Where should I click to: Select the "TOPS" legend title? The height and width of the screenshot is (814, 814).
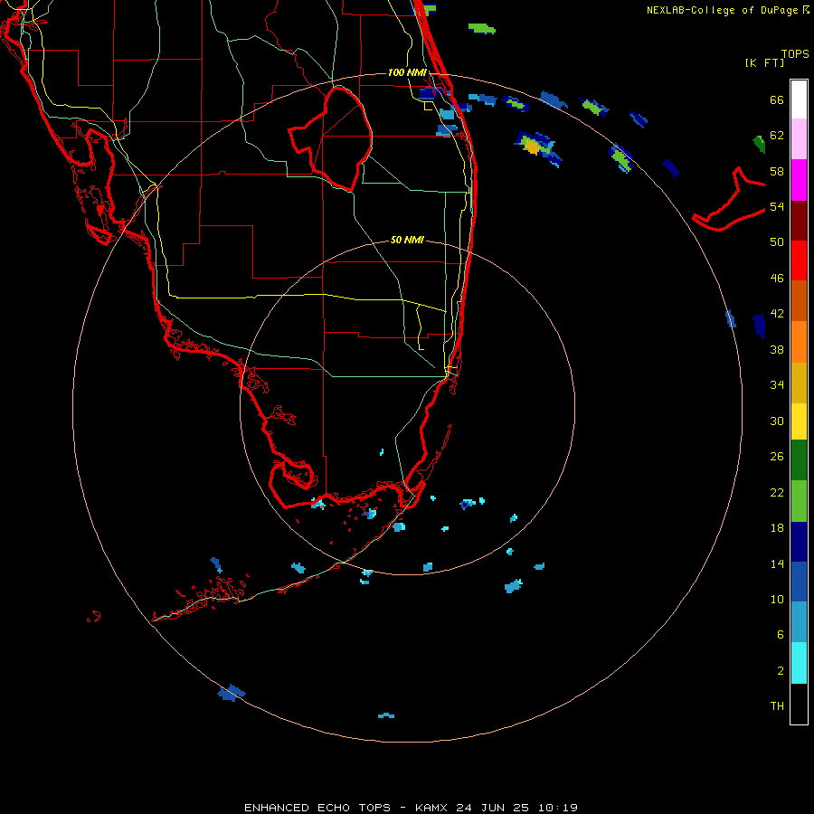[x=795, y=54]
